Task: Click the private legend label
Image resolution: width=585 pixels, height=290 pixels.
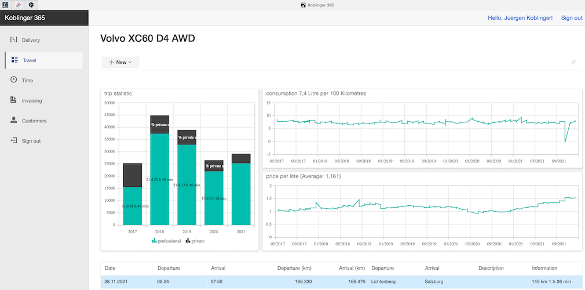Action: pyautogui.click(x=198, y=241)
